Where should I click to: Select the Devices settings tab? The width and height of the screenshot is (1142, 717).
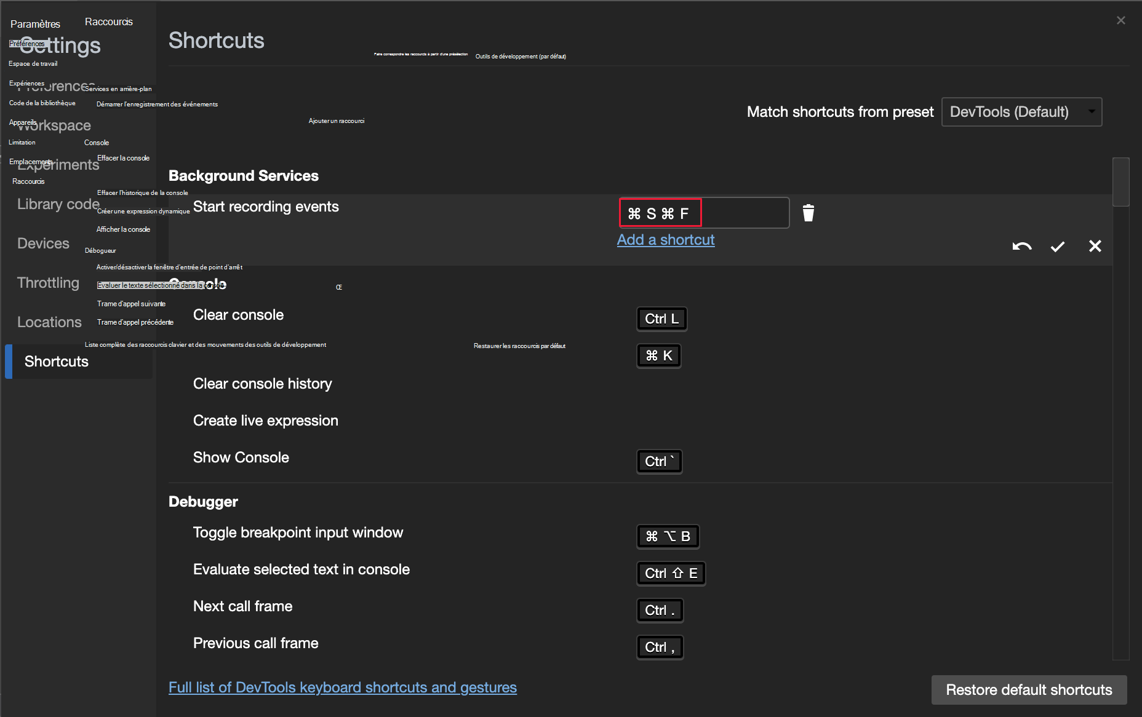click(x=43, y=244)
